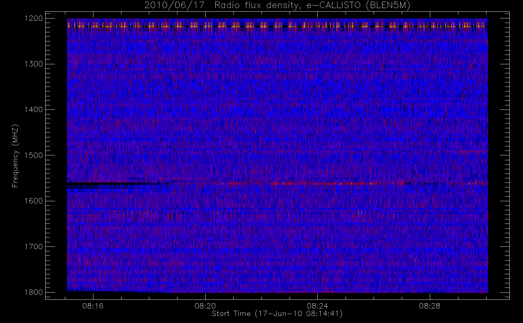Screen dimensions: 523x323
Task: Click the 1700 frequency tick label
Action: [x=34, y=247]
